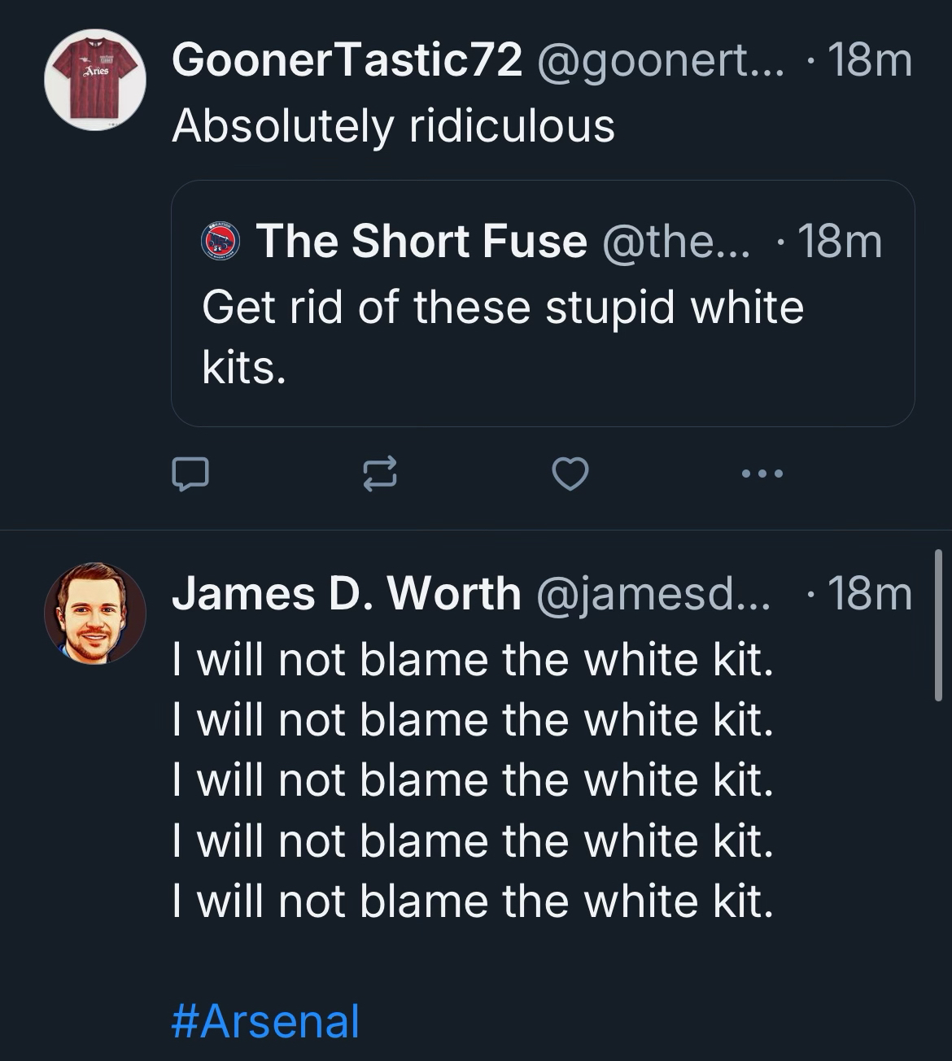Screen dimensions: 952x1061
Task: Open the 18m timestamp on GoonerTastic72's tweet
Action: pos(869,61)
